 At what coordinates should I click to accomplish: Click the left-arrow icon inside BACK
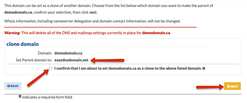point(9,86)
